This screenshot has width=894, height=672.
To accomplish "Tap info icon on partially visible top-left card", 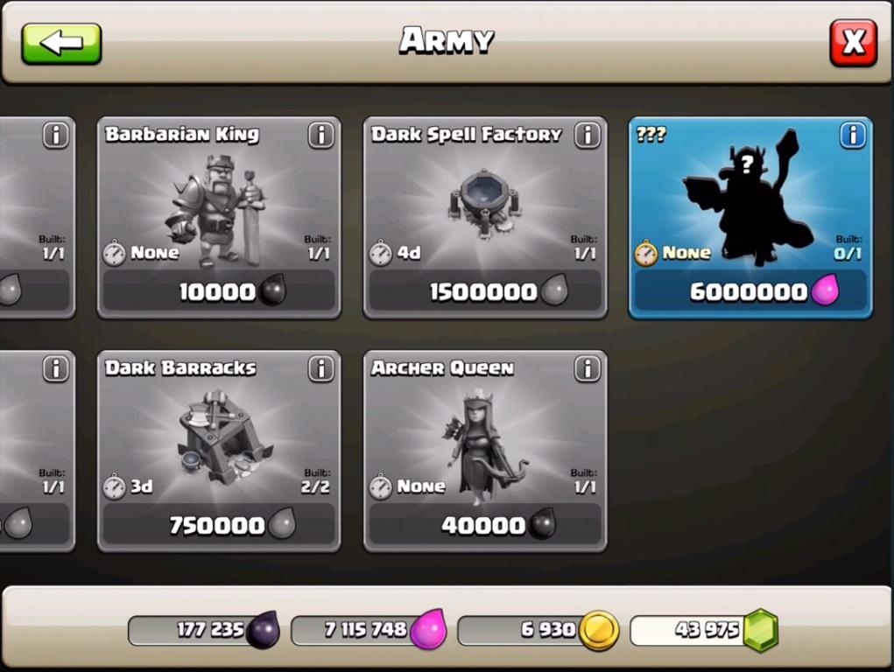I will pyautogui.click(x=56, y=136).
